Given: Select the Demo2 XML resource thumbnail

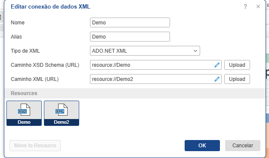Looking at the screenshot, I should (62, 113).
